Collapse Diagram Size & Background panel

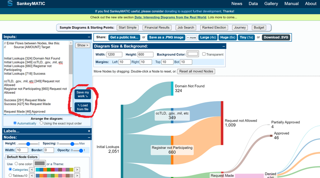pos(224,46)
